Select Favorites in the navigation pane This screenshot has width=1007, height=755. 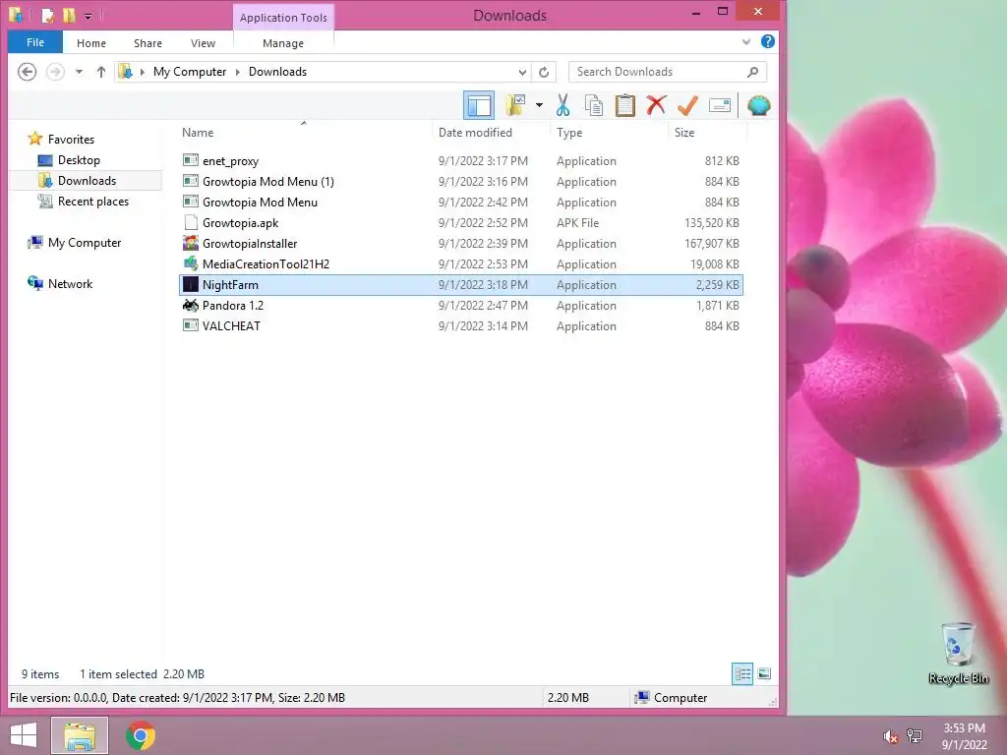(x=71, y=140)
